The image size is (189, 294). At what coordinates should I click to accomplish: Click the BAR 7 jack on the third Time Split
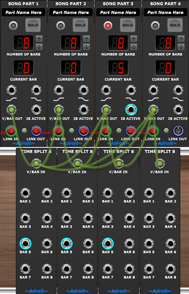pos(108,269)
